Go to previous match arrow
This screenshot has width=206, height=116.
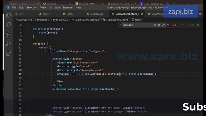(183, 25)
